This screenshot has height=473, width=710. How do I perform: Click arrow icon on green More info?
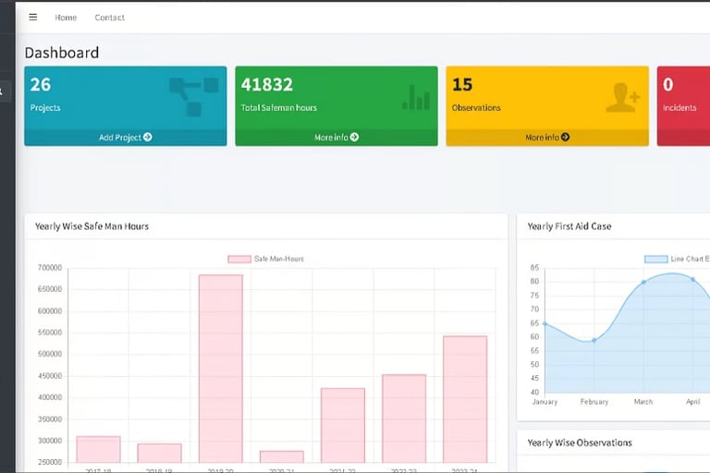(x=355, y=137)
